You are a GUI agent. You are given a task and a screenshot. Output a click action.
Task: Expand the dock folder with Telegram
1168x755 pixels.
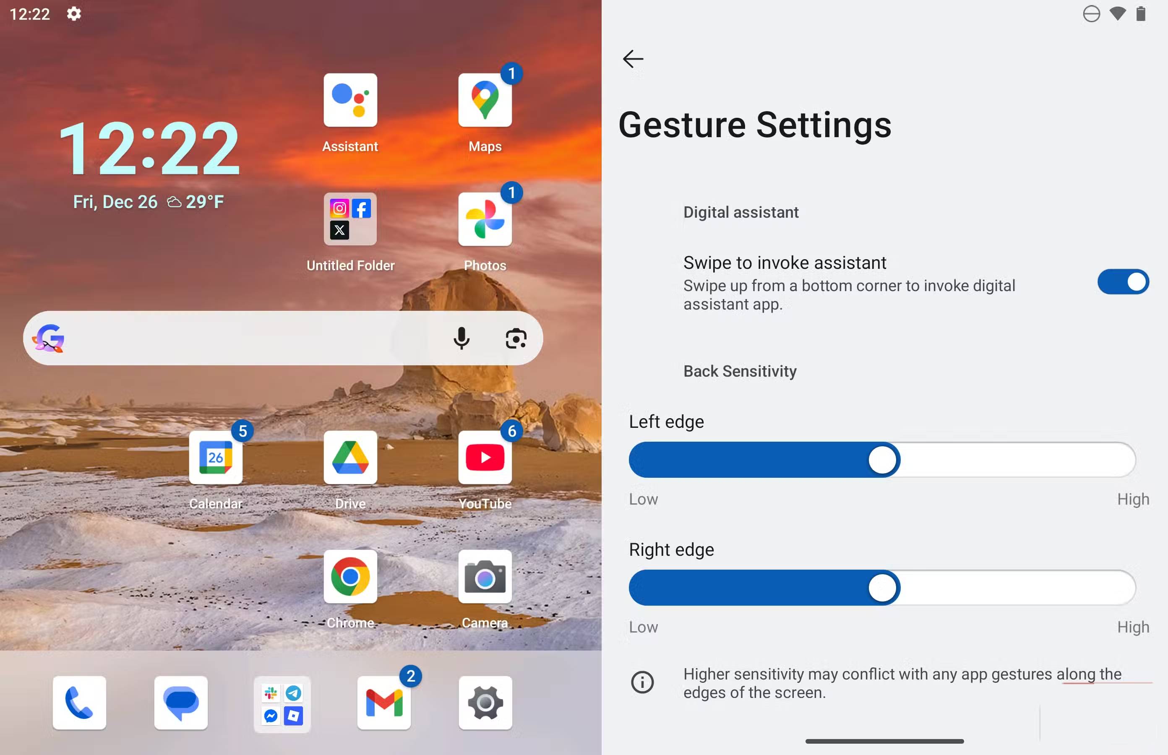[282, 703]
